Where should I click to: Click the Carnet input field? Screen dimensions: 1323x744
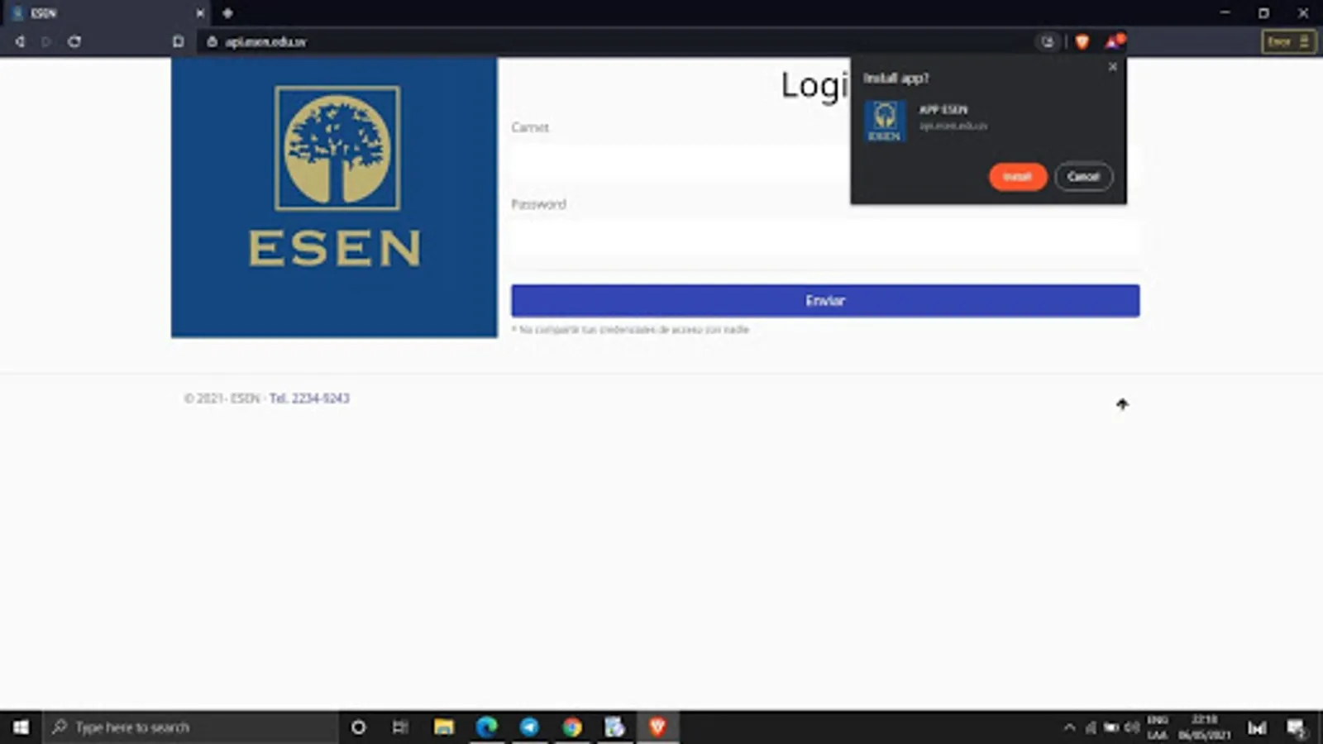pos(825,162)
